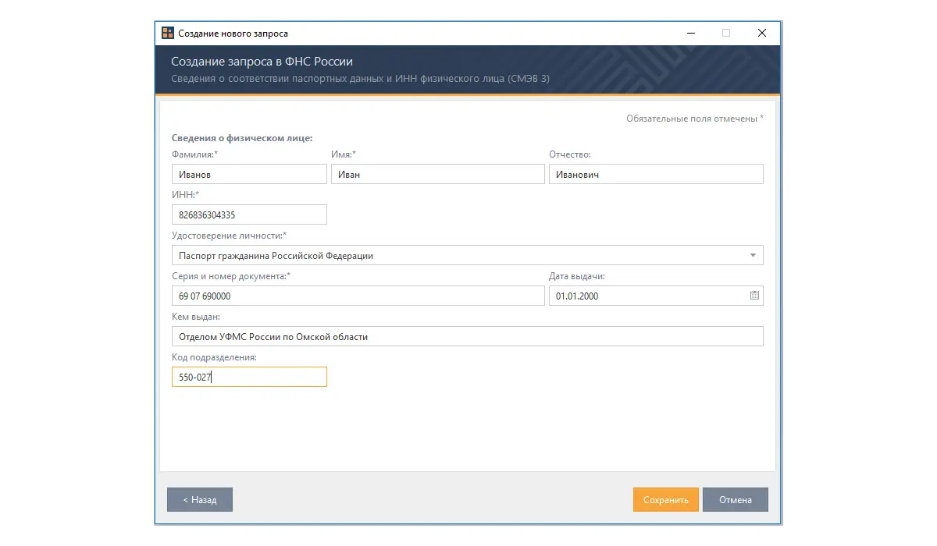Screen dimensions: 937x546
Task: Click the heading Создание запроса в ФНС России
Action: click(262, 62)
